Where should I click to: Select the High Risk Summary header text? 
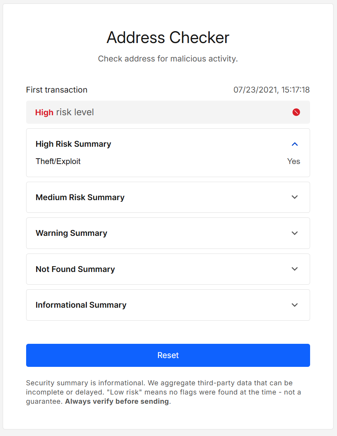click(x=73, y=144)
